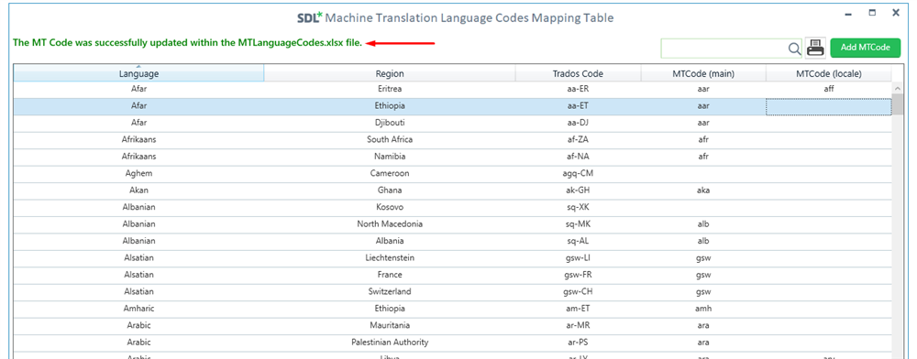The width and height of the screenshot is (917, 359).
Task: Select the Afrikaans South Africa row
Action: click(453, 139)
